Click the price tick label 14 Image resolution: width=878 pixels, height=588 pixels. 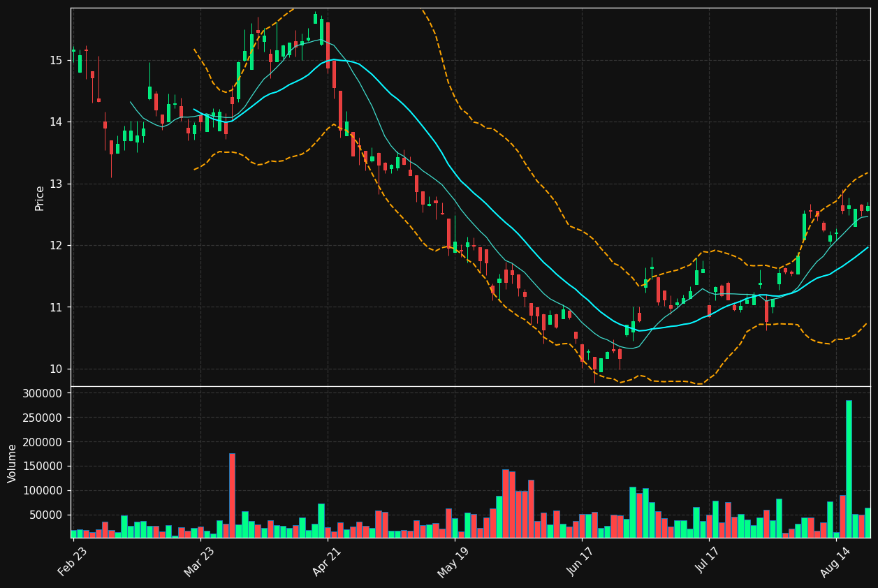click(55, 122)
